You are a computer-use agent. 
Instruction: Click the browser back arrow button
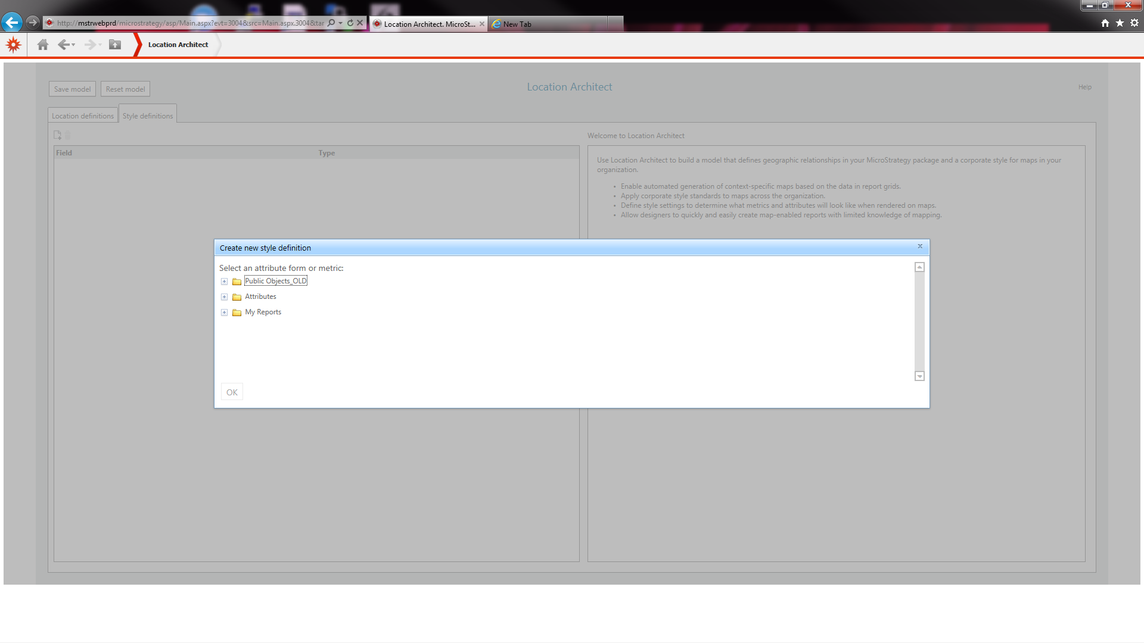click(x=12, y=23)
